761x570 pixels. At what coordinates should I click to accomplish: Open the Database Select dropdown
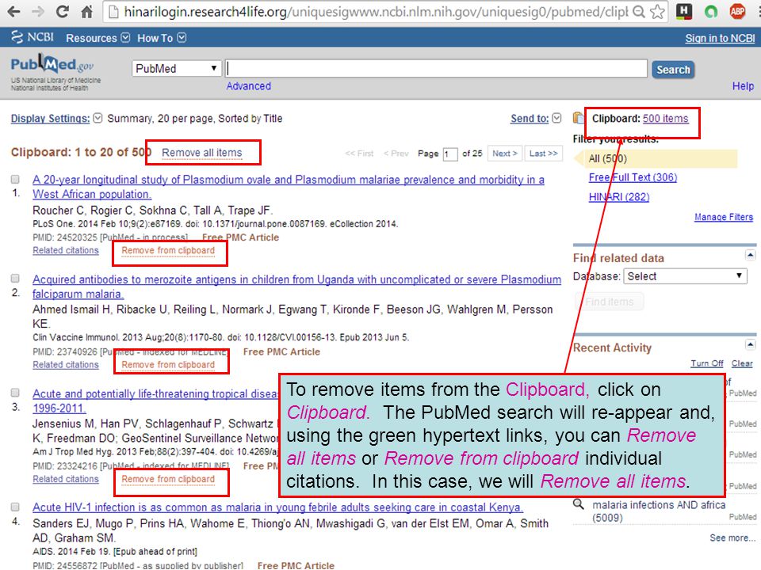685,276
